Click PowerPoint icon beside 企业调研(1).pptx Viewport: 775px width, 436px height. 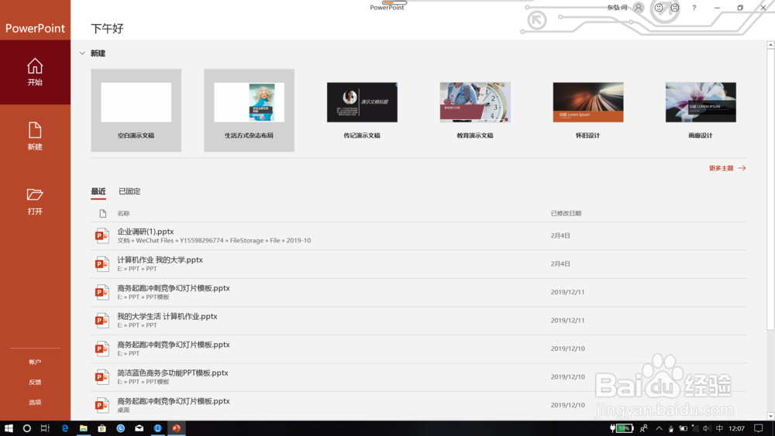click(x=102, y=235)
